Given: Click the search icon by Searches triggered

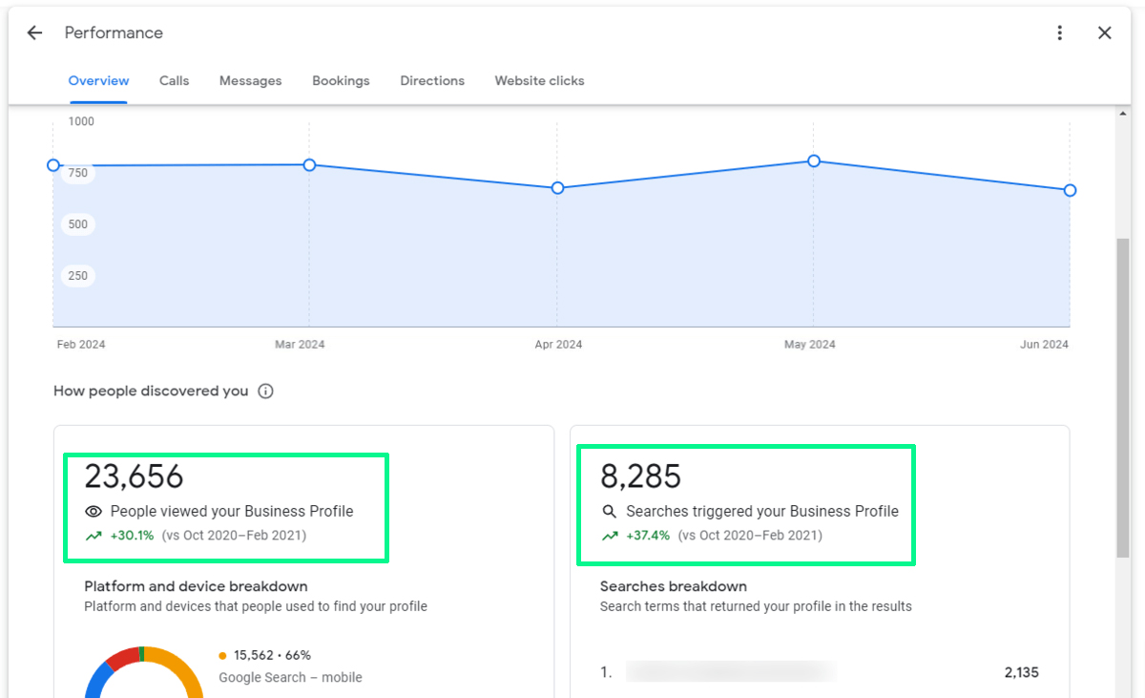Looking at the screenshot, I should point(610,512).
